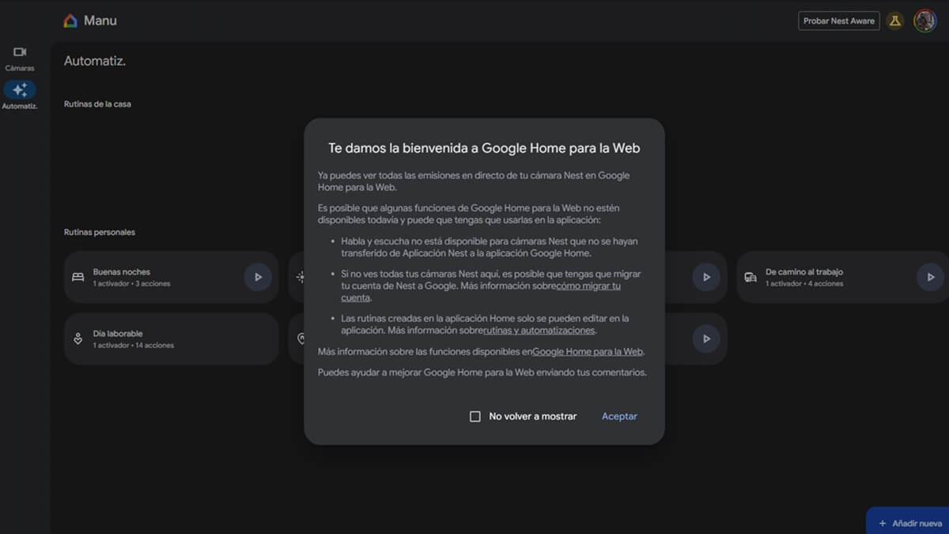Screen dimensions: 949x534
Task: Click the Google Home logo icon
Action: pyautogui.click(x=70, y=21)
